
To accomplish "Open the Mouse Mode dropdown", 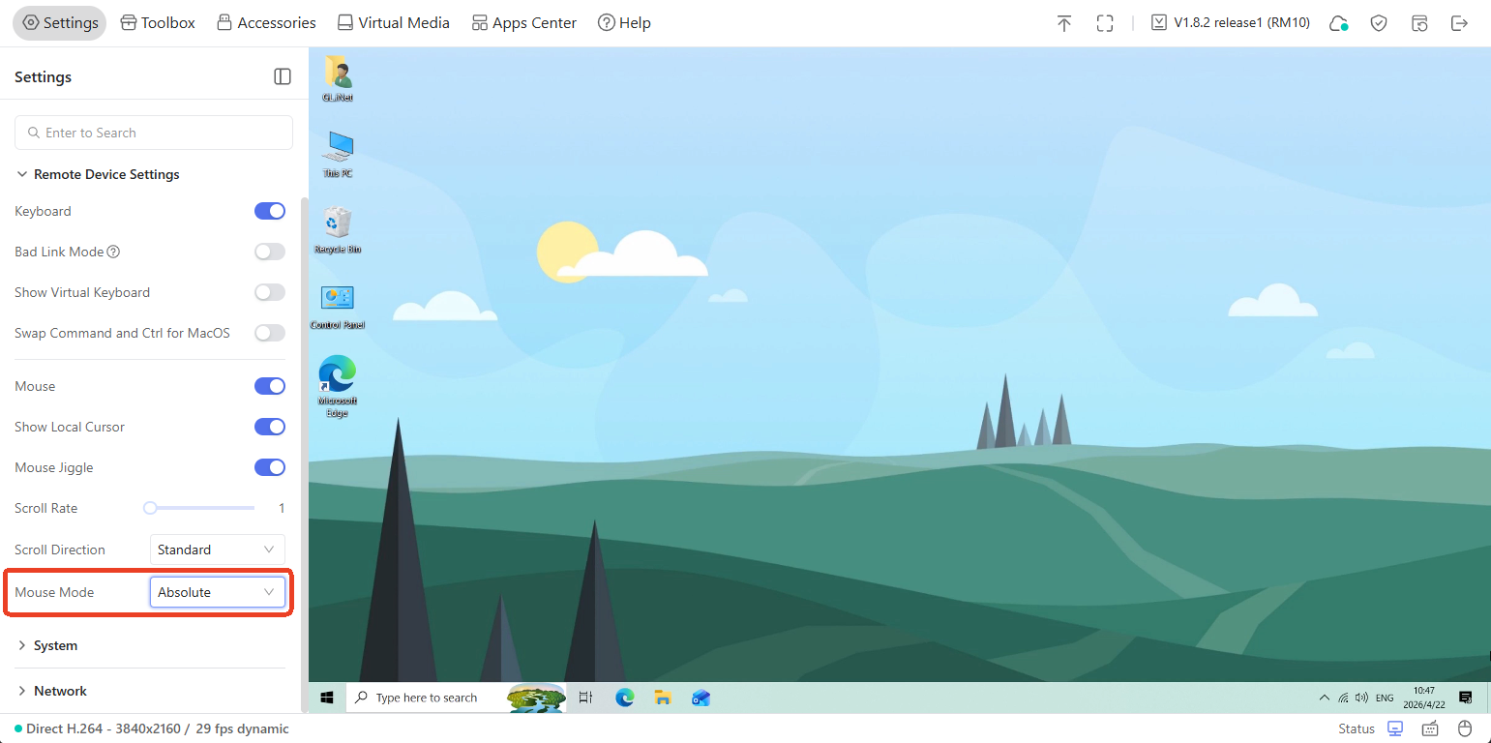I will click(x=217, y=592).
